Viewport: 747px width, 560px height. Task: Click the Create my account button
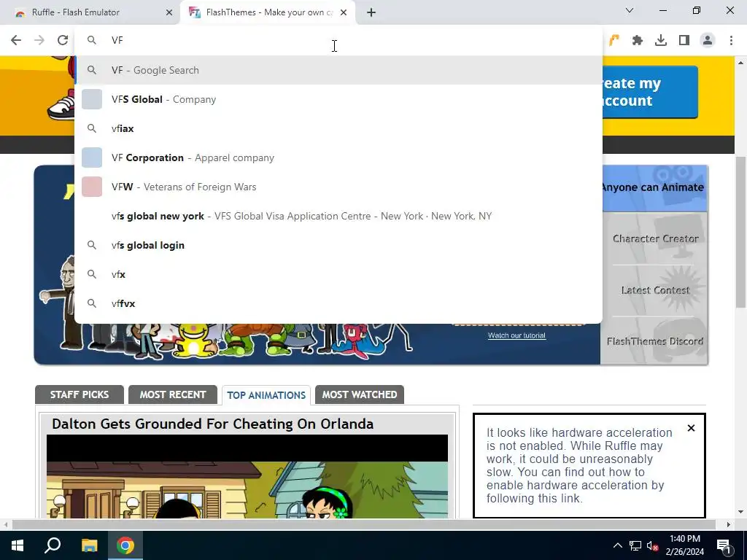650,92
